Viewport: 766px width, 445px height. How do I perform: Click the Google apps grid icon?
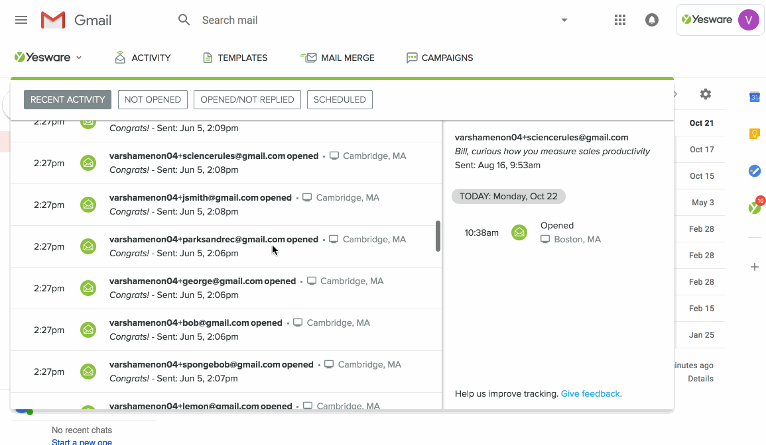(x=620, y=20)
